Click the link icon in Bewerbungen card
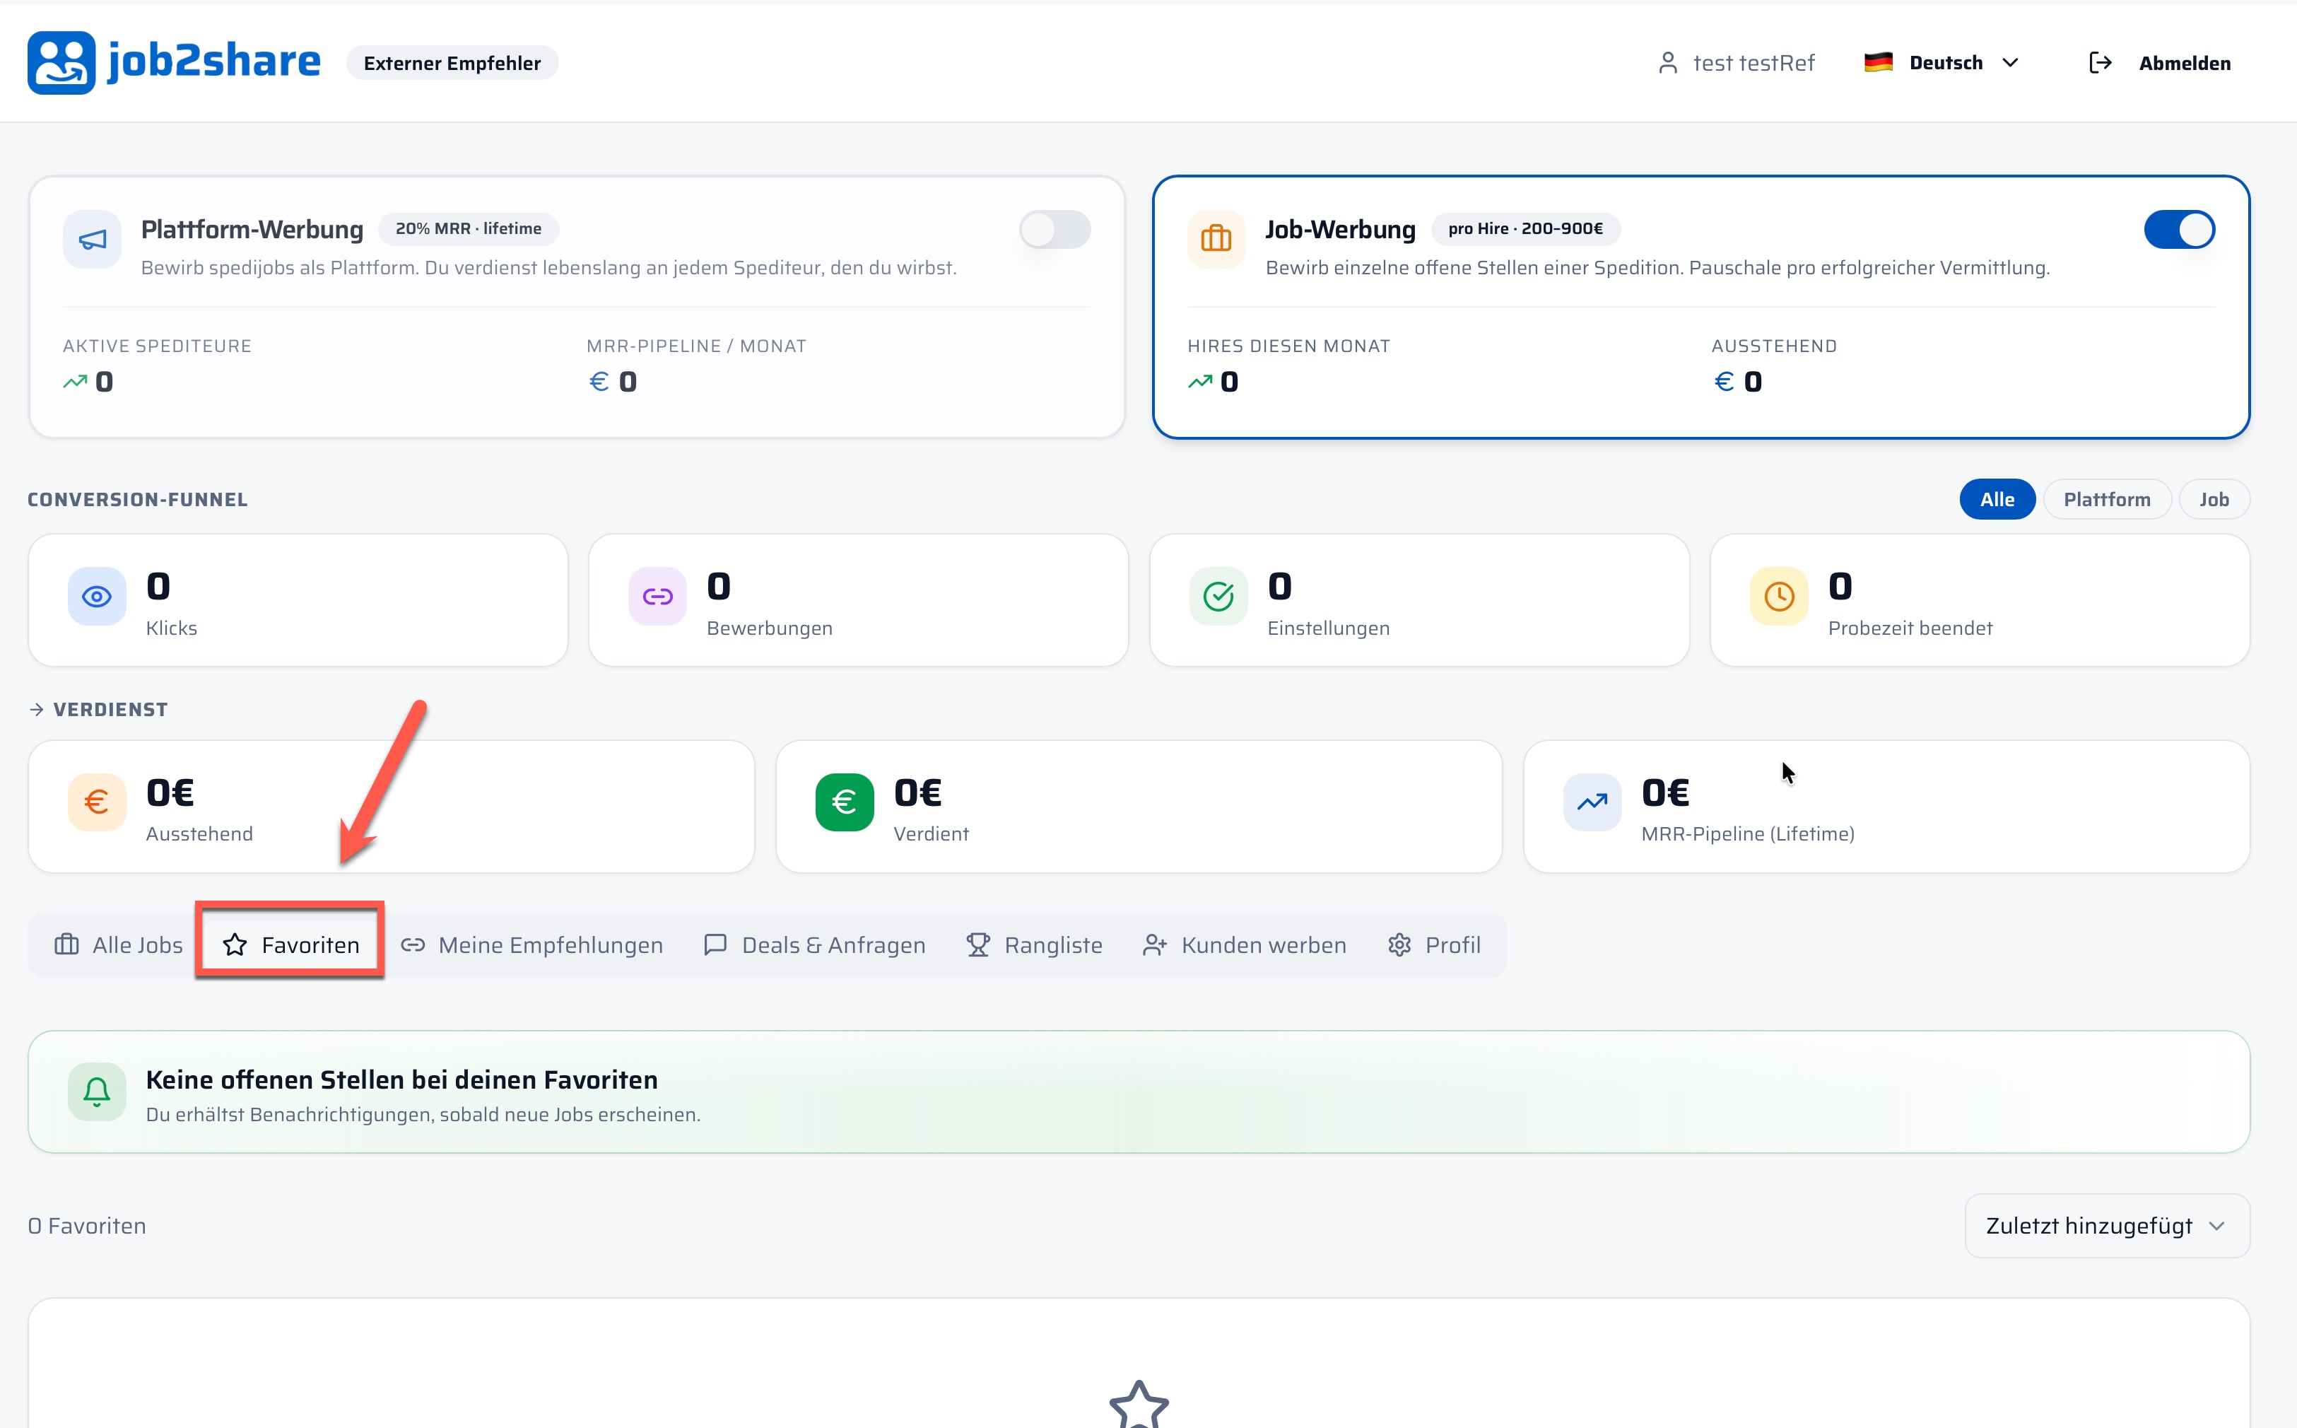Viewport: 2297px width, 1428px height. pos(657,596)
